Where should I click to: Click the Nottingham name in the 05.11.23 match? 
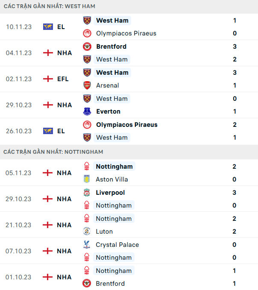coord(114,167)
